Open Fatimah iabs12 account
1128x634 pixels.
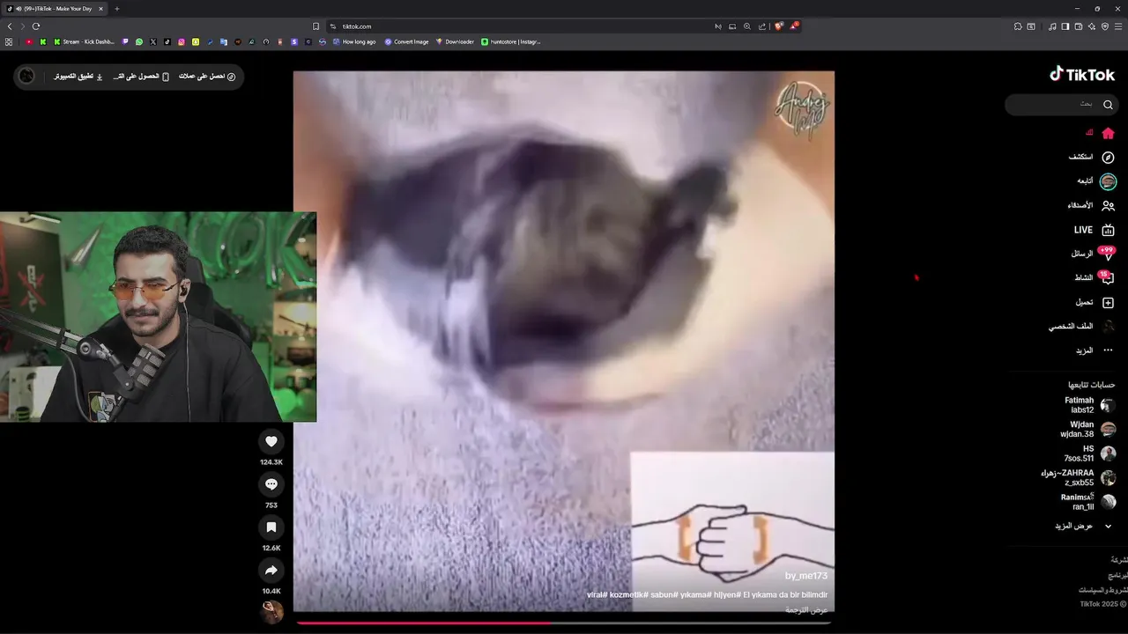[x=1089, y=405]
